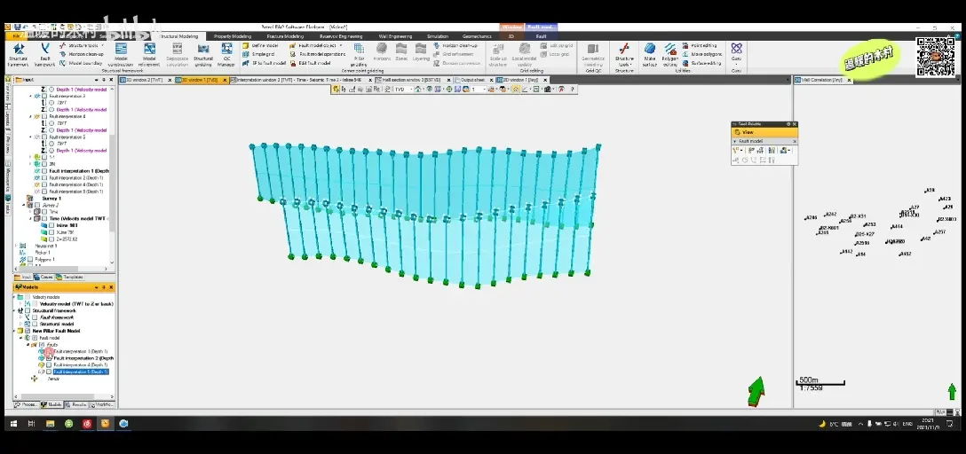966x454 pixels.
Task: Select Surface editing tool
Action: coord(701,63)
